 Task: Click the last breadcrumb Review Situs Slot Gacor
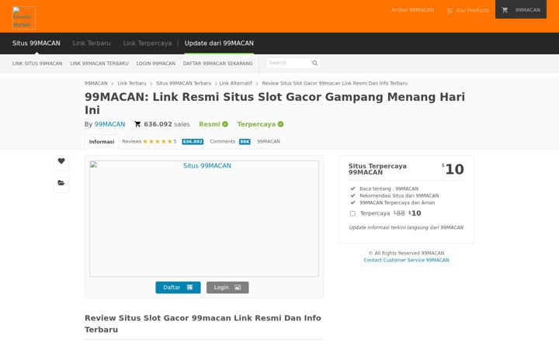click(335, 83)
